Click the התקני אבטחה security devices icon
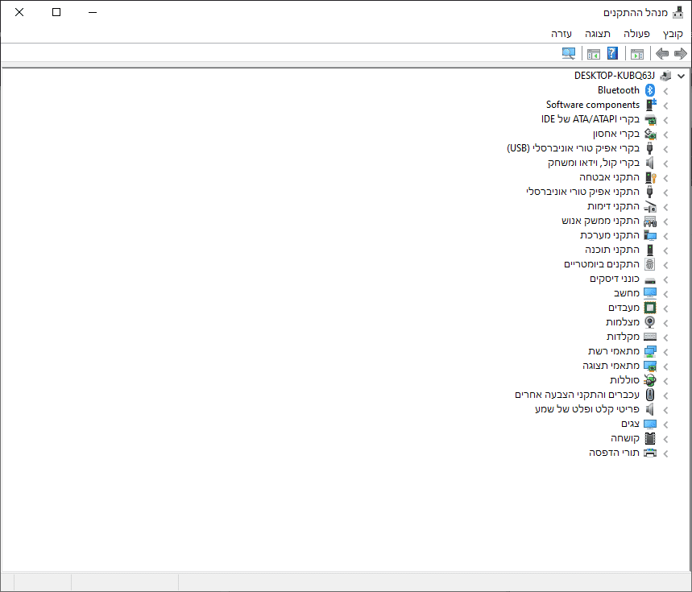692x592 pixels. click(x=651, y=177)
